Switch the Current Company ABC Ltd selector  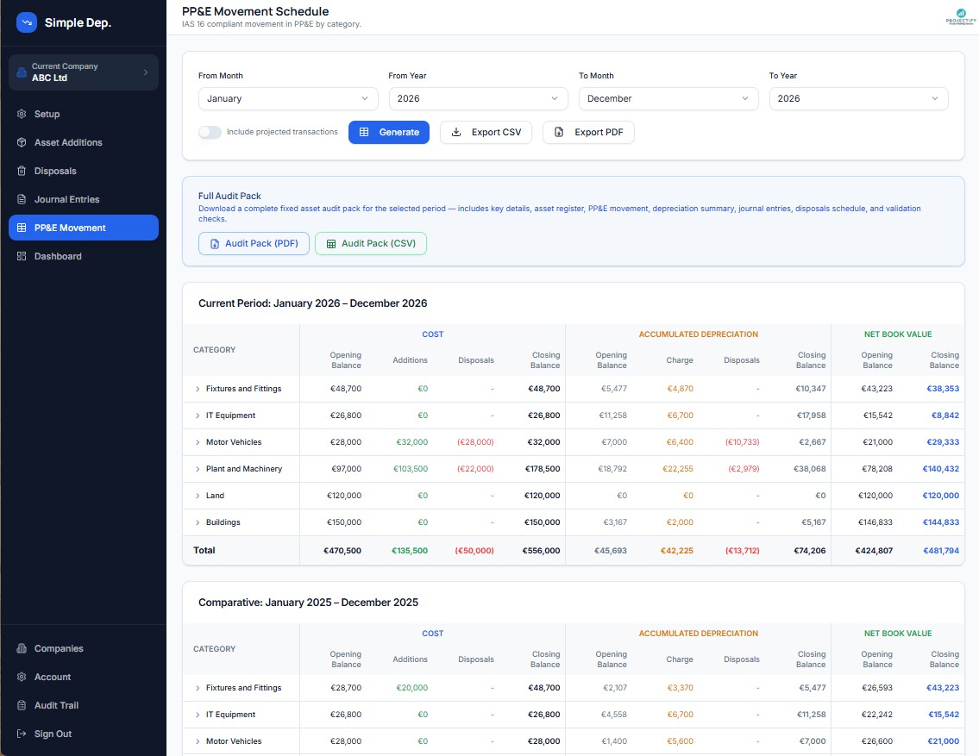tap(84, 72)
